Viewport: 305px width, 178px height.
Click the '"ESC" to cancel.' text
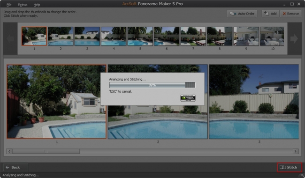[x=121, y=91]
